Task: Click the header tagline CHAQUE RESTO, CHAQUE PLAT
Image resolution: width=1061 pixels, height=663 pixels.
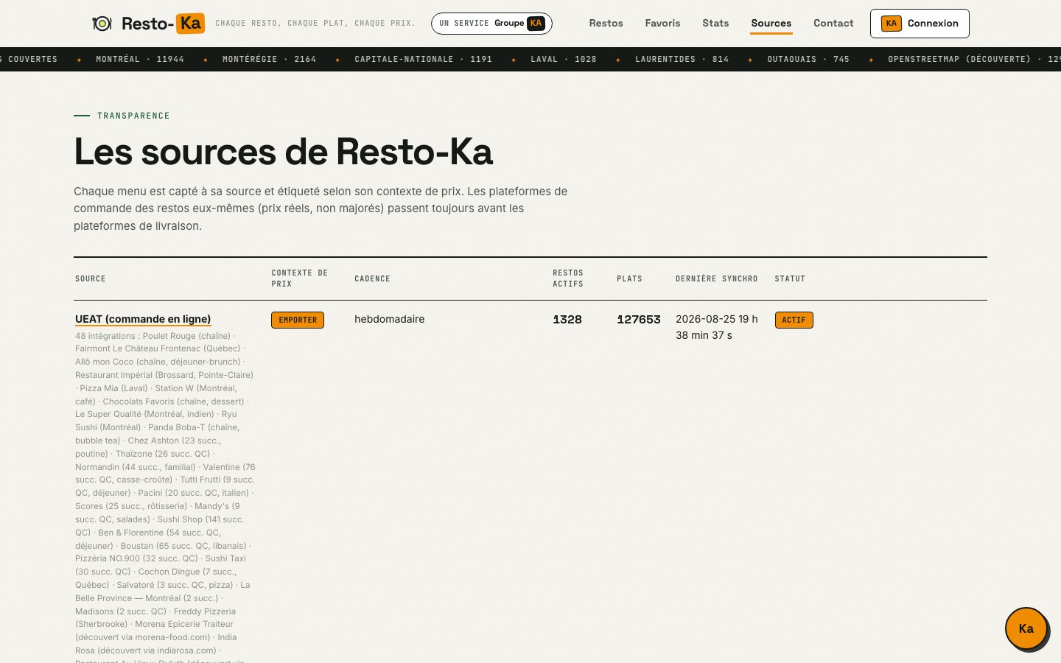Action: [315, 24]
